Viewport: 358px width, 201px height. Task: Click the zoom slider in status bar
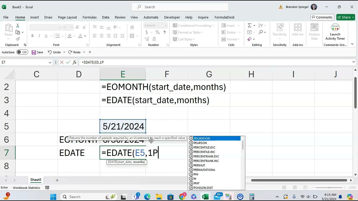329,188
